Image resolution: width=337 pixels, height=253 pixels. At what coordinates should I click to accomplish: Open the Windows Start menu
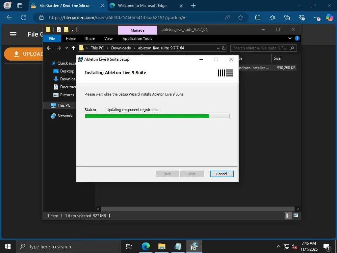(8, 246)
